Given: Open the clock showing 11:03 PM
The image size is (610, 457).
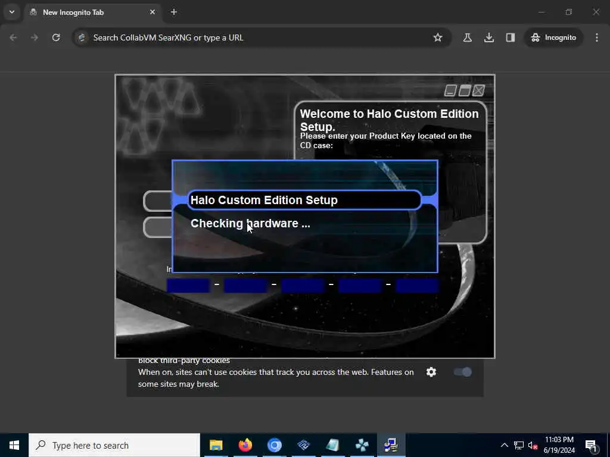Looking at the screenshot, I should click(559, 445).
